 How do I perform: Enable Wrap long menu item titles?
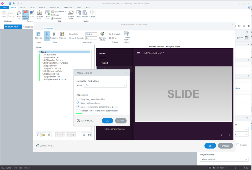[78, 99]
